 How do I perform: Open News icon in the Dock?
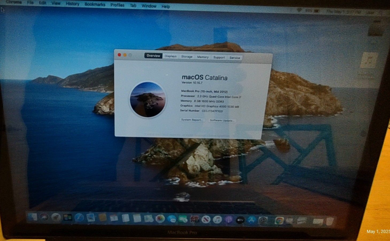(206, 220)
